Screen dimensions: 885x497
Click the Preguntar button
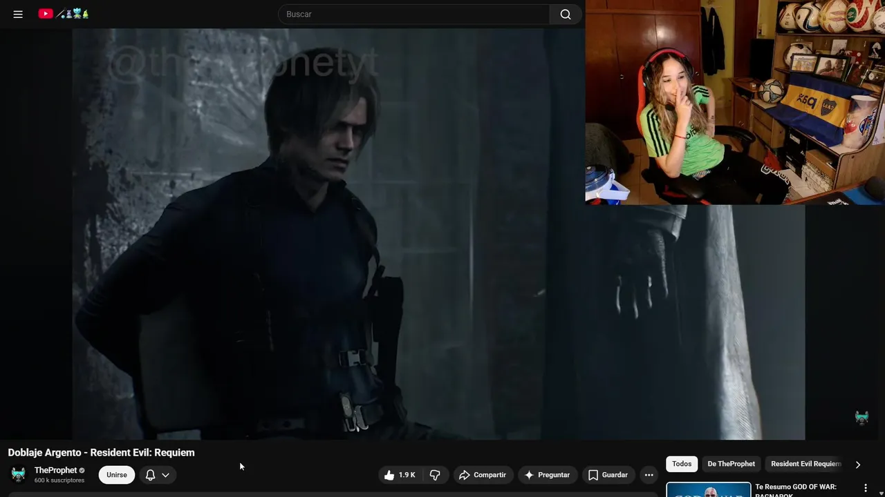[547, 475]
